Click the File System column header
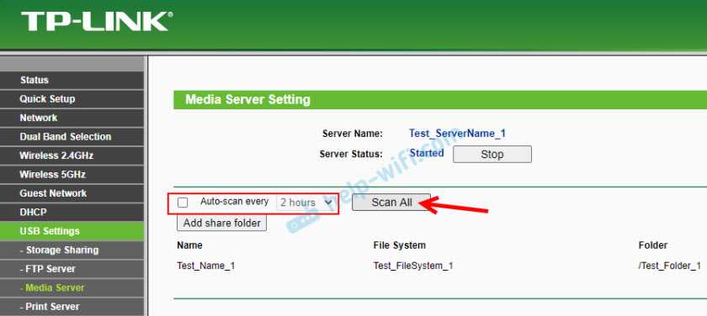Screen dimensions: 707x316 click(400, 245)
